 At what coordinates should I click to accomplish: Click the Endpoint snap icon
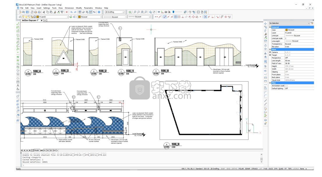(165, 17)
